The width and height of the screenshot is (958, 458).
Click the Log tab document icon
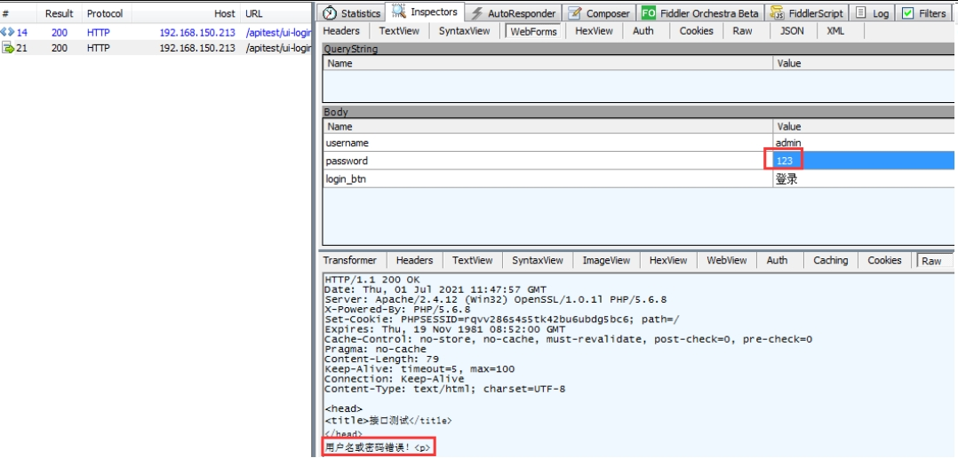[861, 12]
